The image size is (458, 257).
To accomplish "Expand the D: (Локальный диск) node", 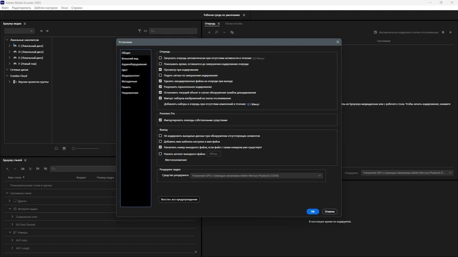I will coord(10,52).
